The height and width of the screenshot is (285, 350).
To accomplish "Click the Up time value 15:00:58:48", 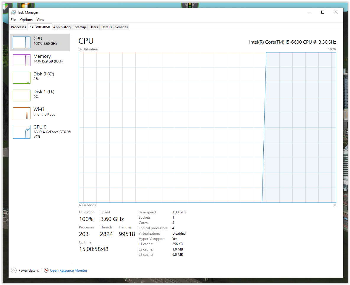I will [94, 249].
